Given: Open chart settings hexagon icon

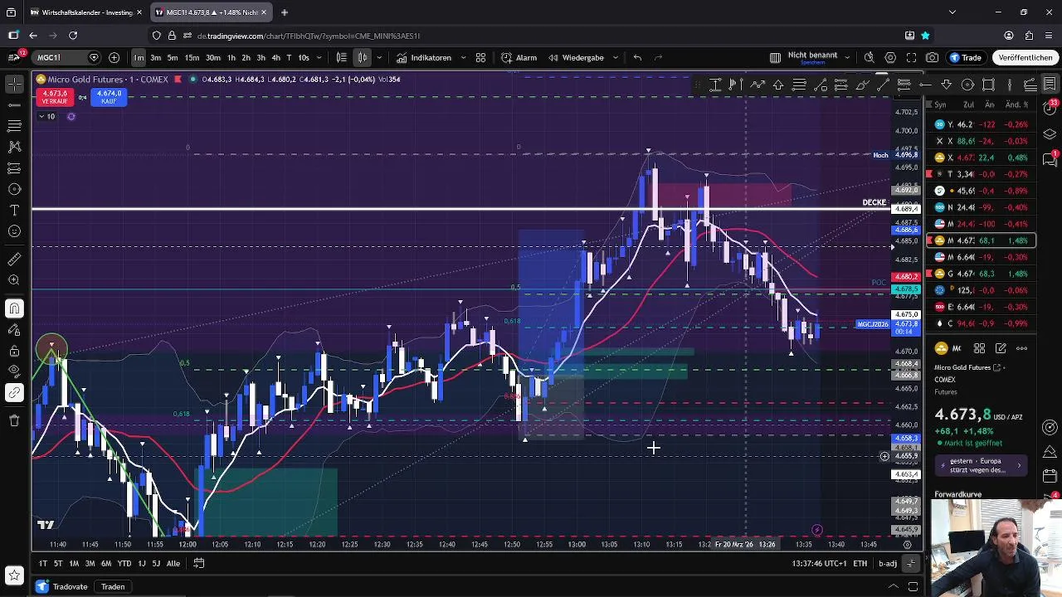Looking at the screenshot, I should (890, 57).
